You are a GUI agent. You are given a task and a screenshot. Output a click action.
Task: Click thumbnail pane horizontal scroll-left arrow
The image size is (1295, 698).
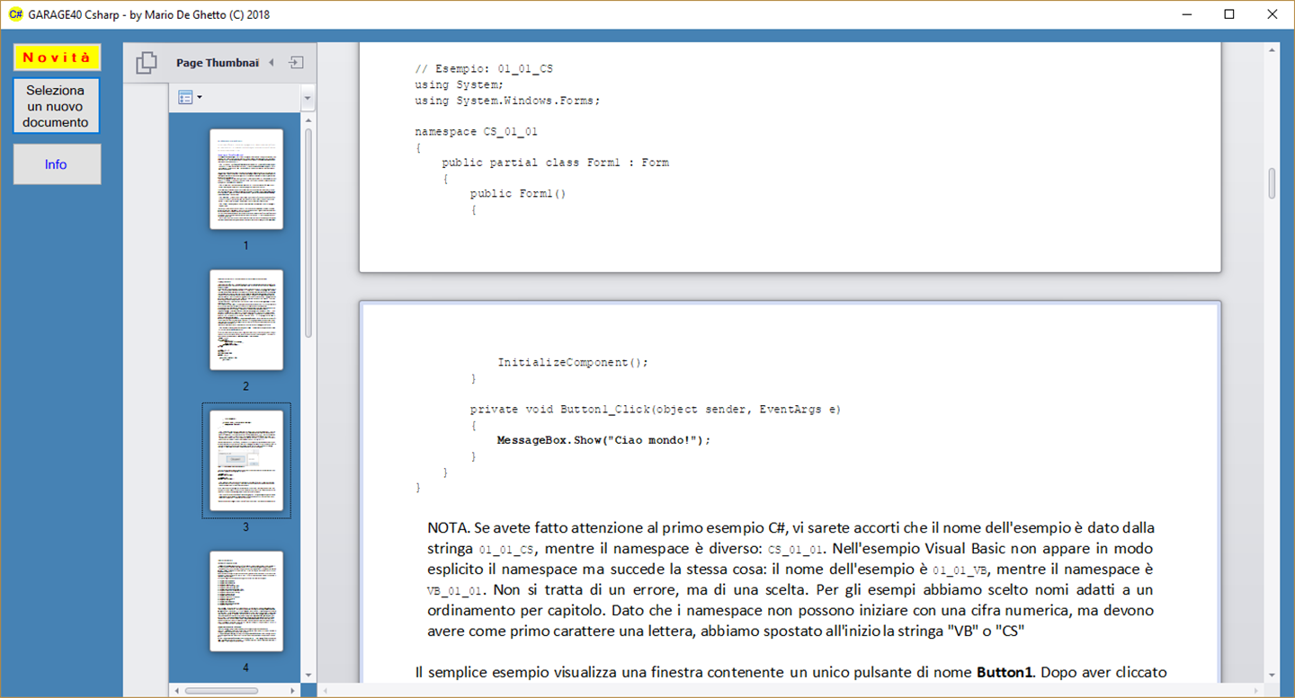coord(177,691)
